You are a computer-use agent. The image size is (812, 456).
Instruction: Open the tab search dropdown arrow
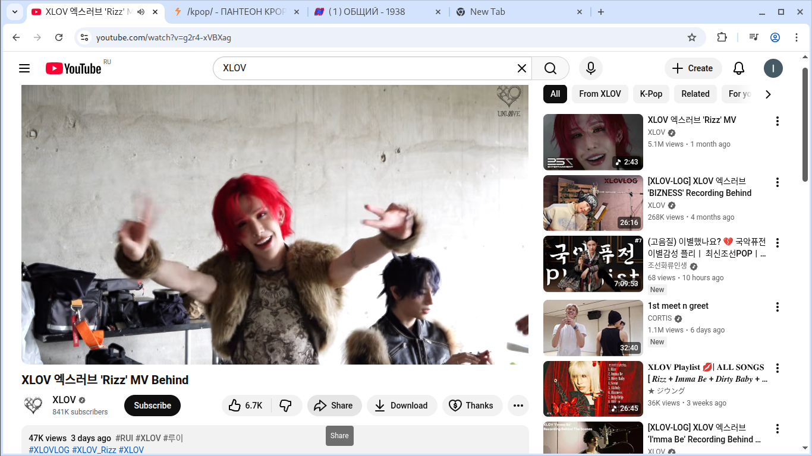point(15,12)
